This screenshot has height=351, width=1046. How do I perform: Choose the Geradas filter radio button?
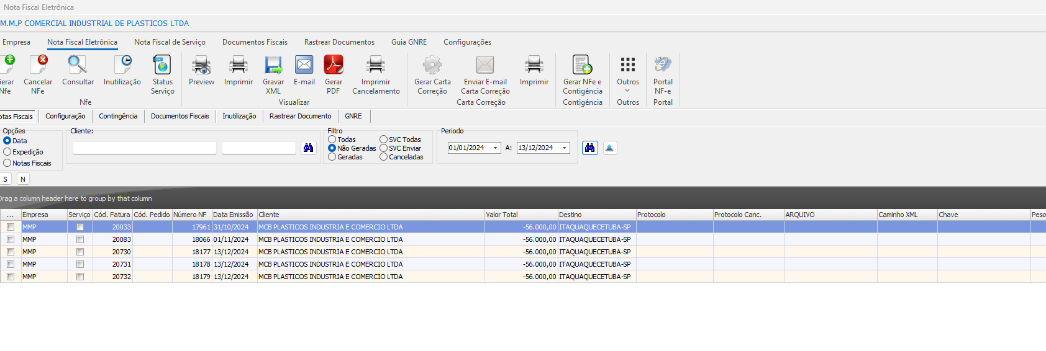[332, 157]
